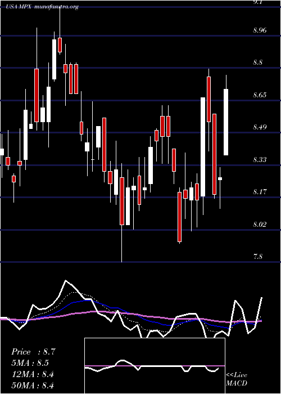Click the 7.8 price axis label
Viewport: 281px width, 394px height.
pyautogui.click(x=257, y=257)
